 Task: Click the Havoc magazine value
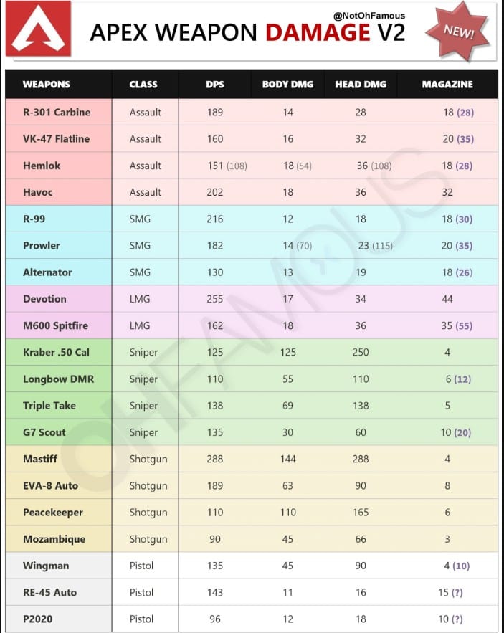point(447,192)
